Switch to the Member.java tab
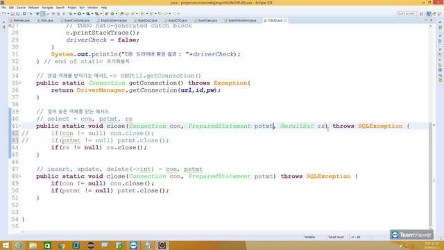This screenshot has width=444, height=250. (x=20, y=20)
